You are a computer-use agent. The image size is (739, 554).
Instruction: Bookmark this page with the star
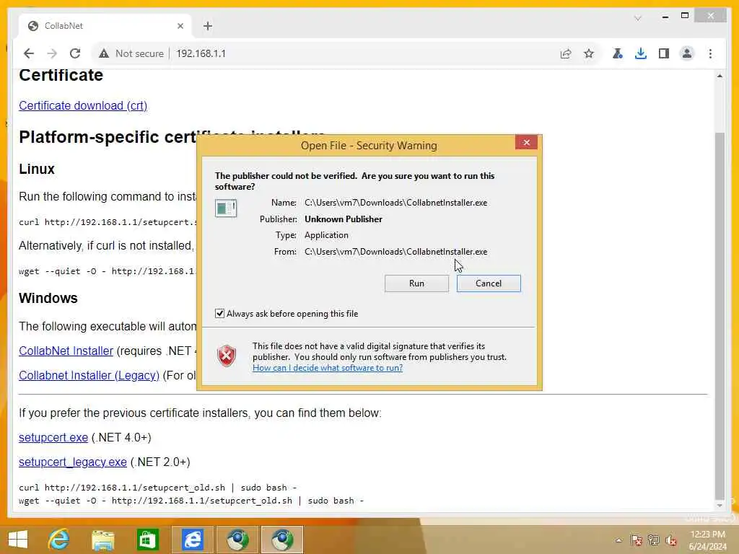pyautogui.click(x=589, y=53)
